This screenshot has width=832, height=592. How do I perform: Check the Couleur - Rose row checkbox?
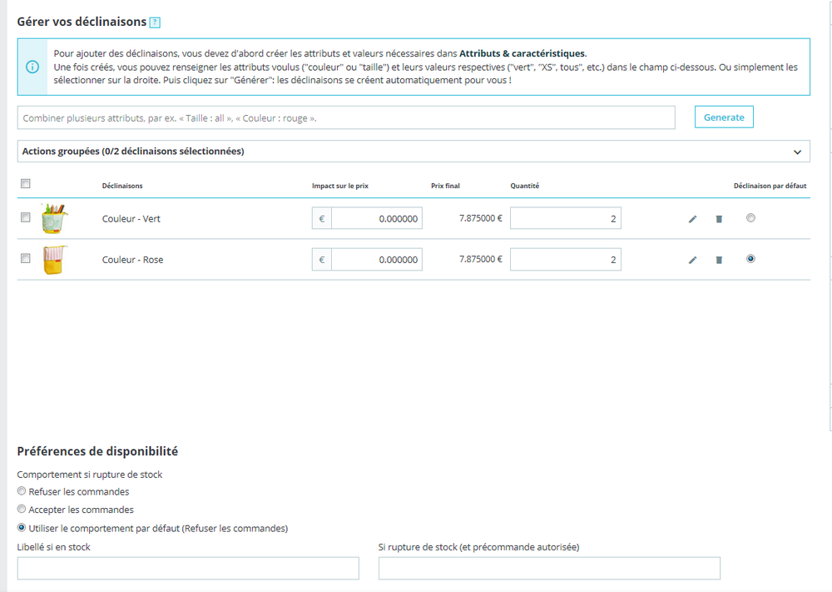pyautogui.click(x=26, y=258)
